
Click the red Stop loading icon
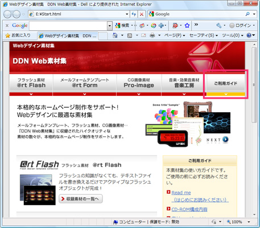(142, 14)
